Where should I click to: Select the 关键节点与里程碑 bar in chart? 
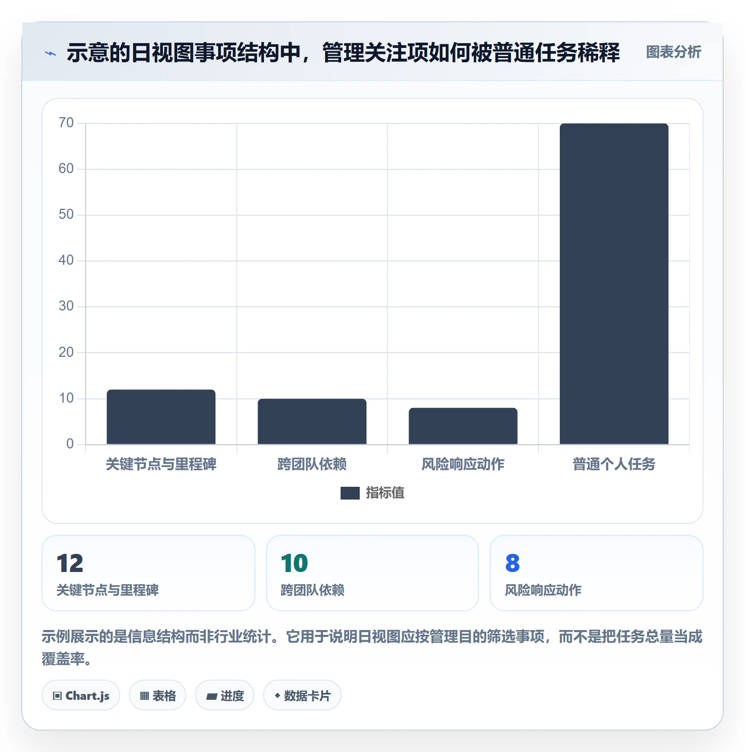(x=161, y=416)
